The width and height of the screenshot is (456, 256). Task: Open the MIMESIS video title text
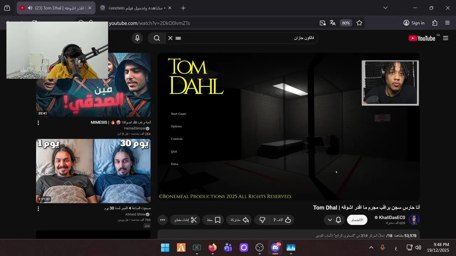[121, 122]
